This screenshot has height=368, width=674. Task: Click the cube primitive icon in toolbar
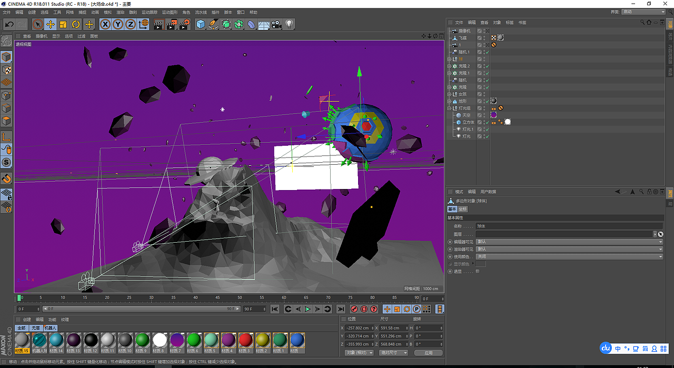[x=200, y=24]
